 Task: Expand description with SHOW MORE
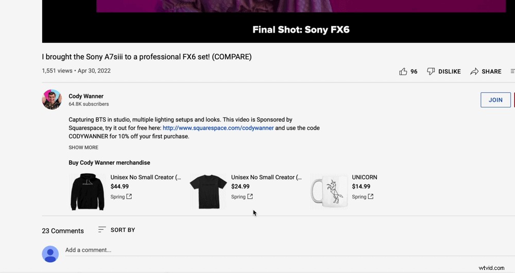(x=83, y=147)
